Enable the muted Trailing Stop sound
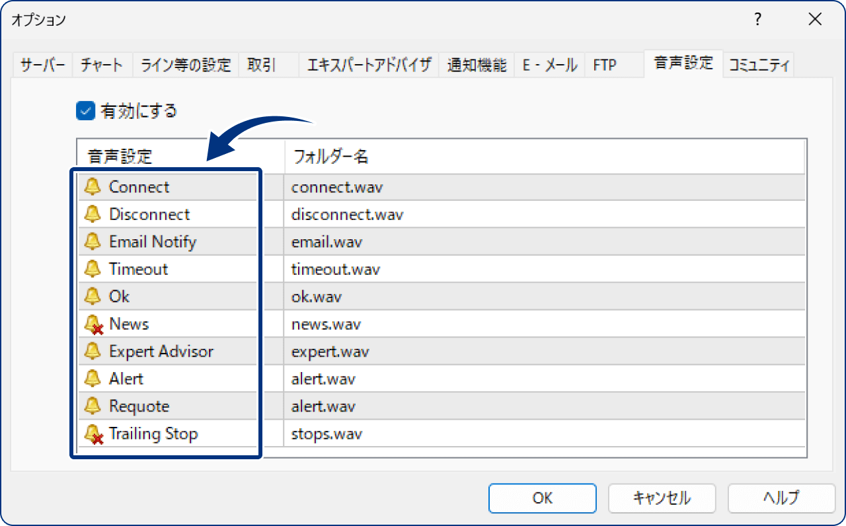The width and height of the screenshot is (846, 526). [x=92, y=433]
